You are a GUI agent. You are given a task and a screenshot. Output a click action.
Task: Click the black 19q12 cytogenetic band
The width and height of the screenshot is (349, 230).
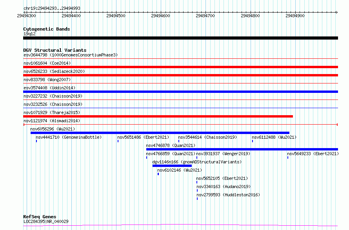180,38
